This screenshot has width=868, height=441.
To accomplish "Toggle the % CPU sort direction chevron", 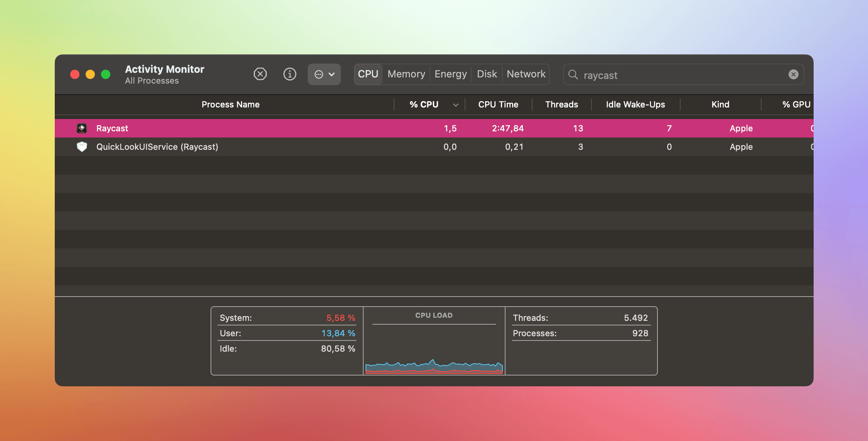I will (x=456, y=104).
